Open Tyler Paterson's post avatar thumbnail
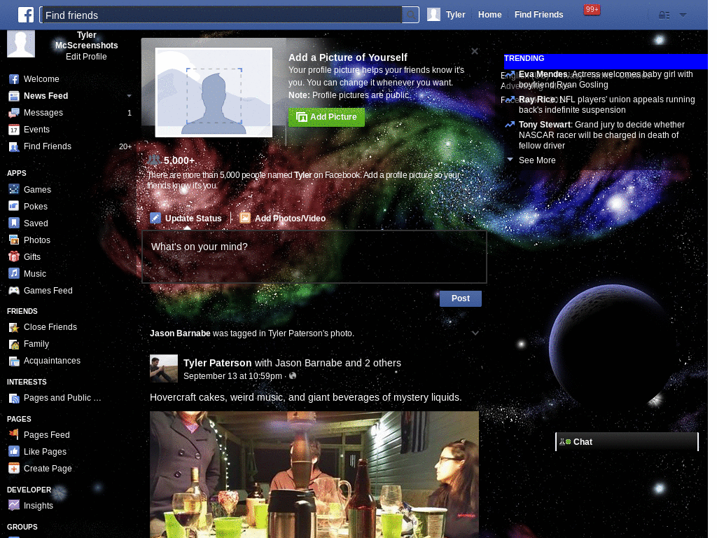 (163, 368)
